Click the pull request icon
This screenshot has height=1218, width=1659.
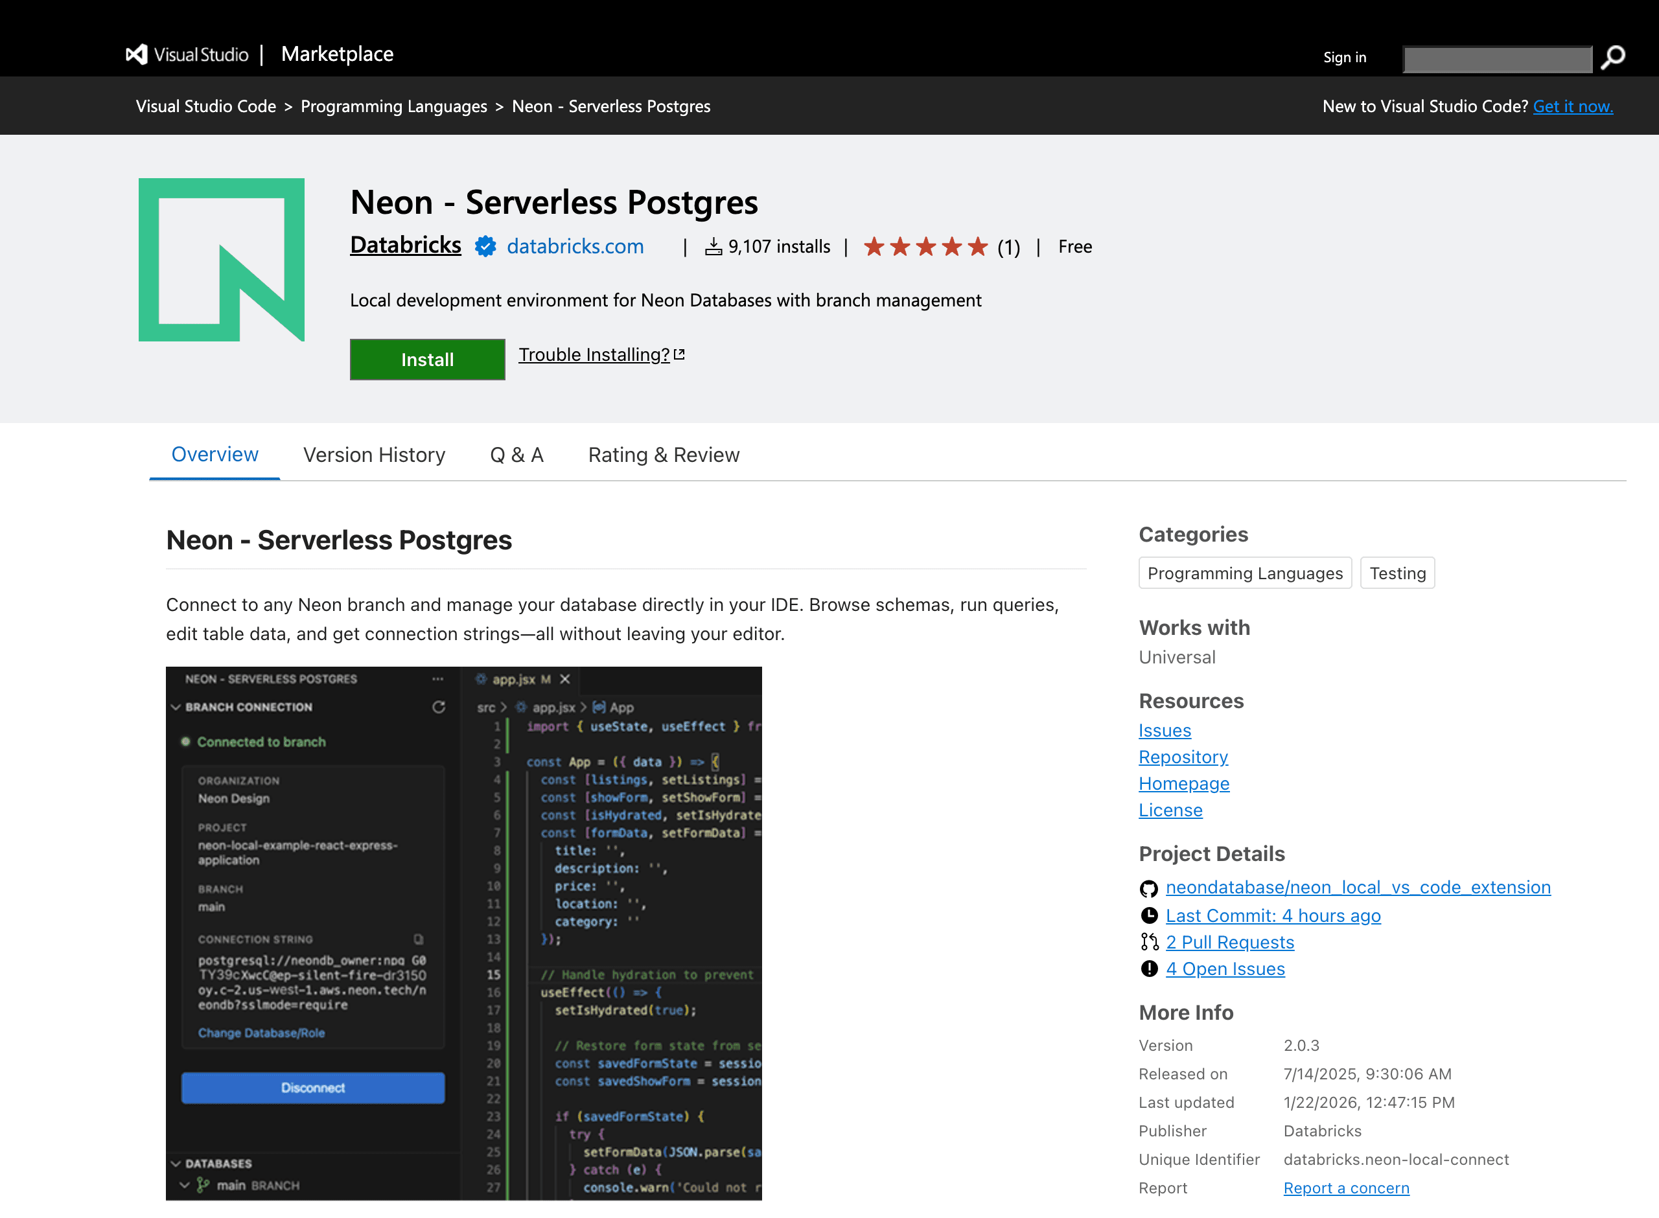1149,942
